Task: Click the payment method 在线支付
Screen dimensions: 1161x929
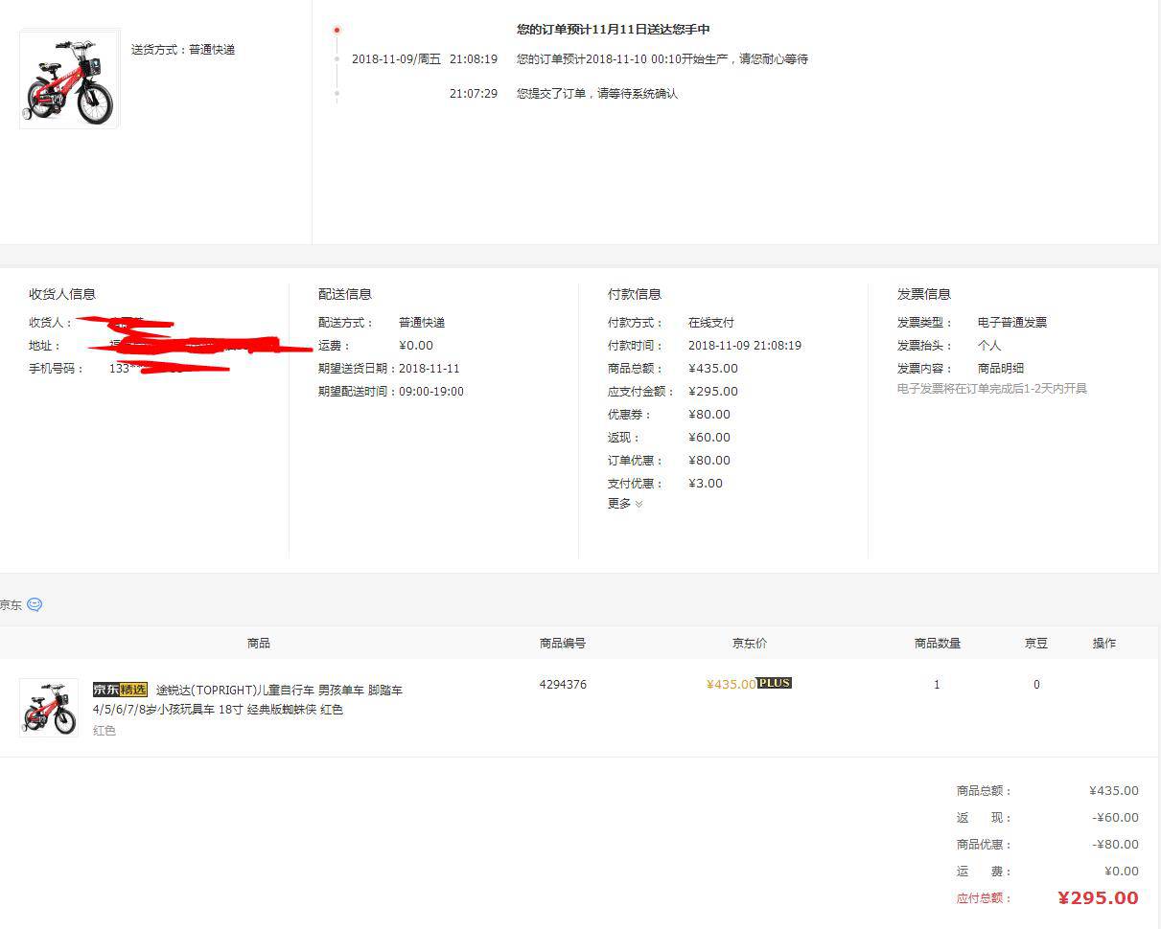Action: [711, 323]
